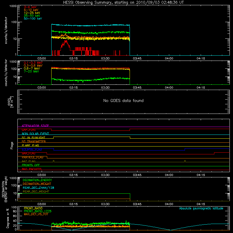
Task: Select the ATTENUATOR_STATE flag label
Action: [35, 126]
